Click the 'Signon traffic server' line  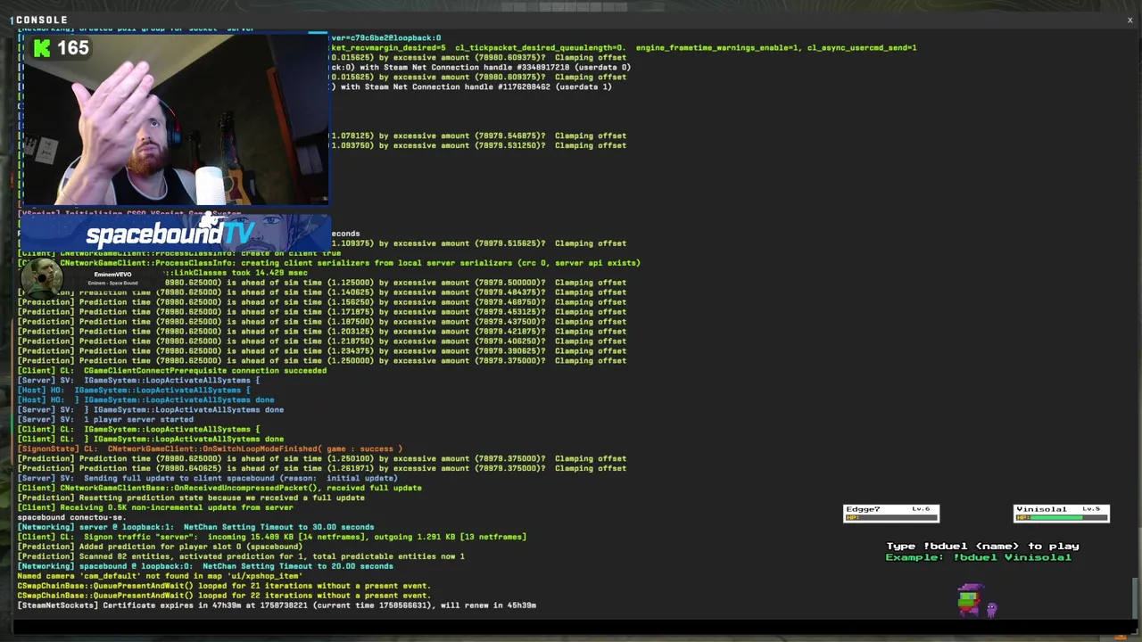(x=271, y=537)
